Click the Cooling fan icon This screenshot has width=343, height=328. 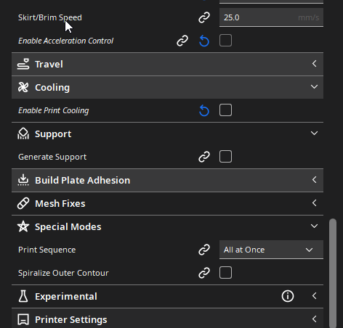pyautogui.click(x=23, y=87)
